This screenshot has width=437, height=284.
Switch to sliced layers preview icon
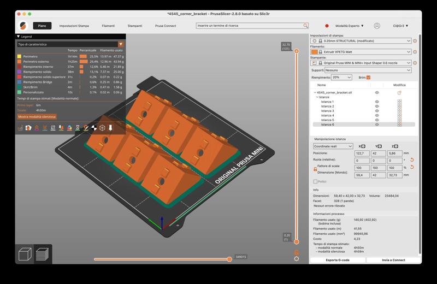42,254
